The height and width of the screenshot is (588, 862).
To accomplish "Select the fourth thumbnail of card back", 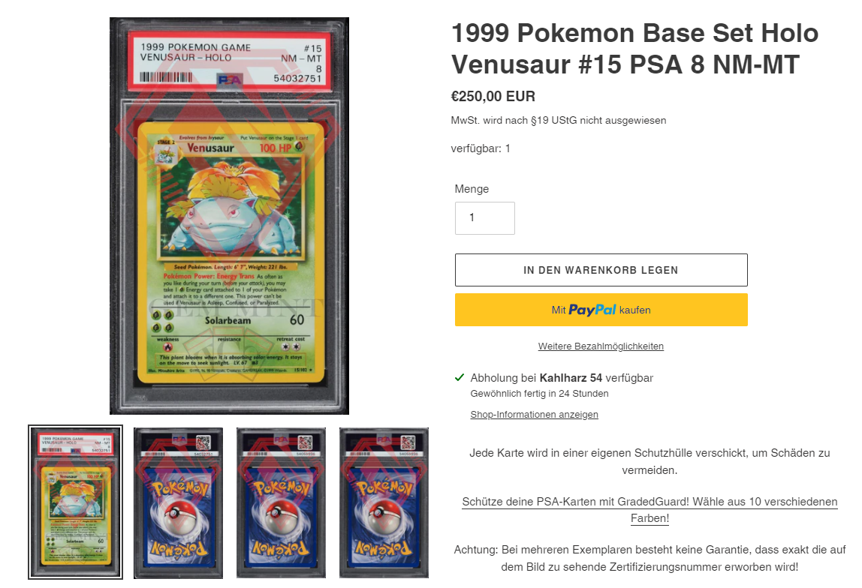I will point(384,503).
